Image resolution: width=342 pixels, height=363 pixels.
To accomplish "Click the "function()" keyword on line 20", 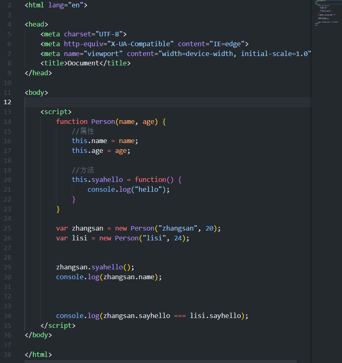I will point(154,179).
